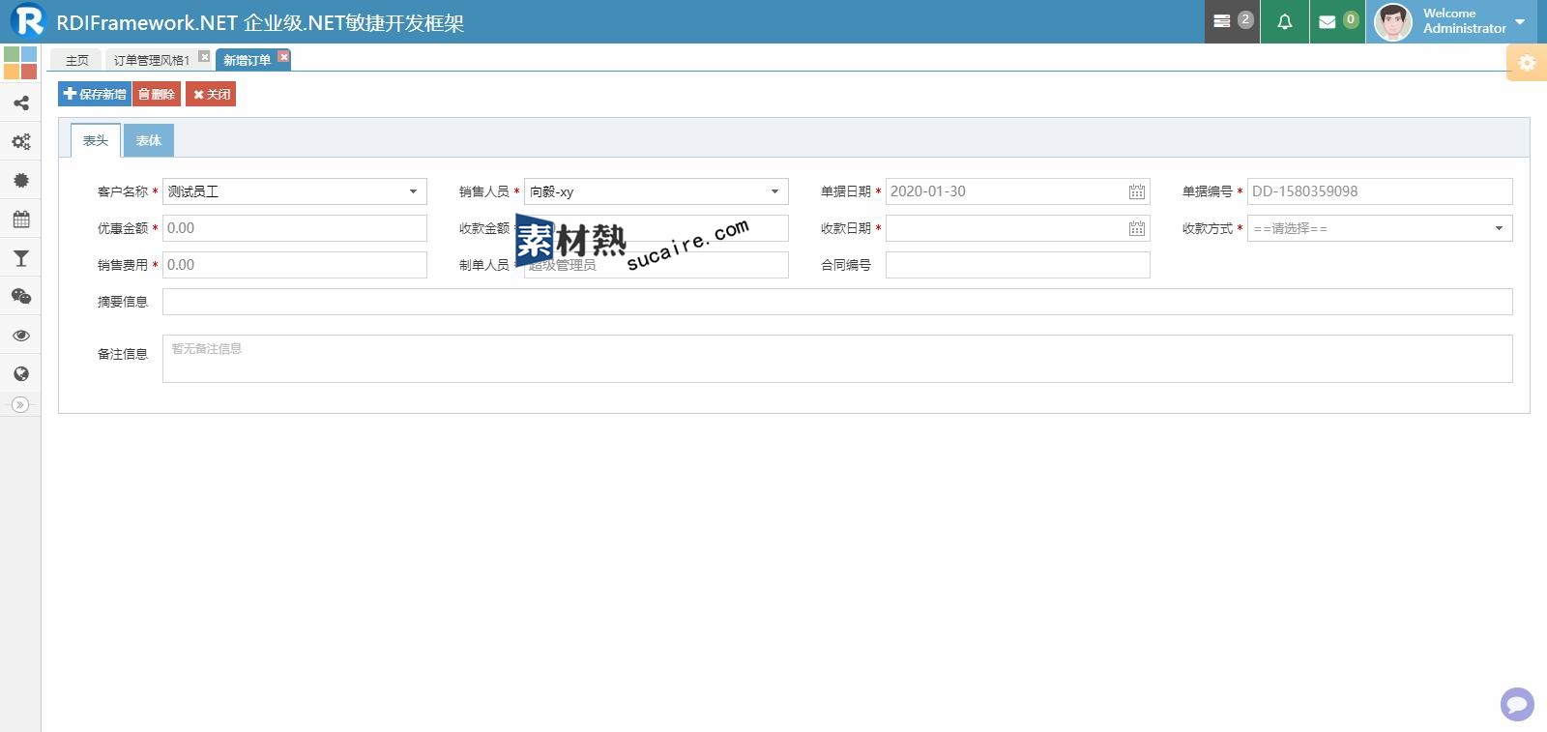
Task: Open the orange settings gear panel
Action: pyautogui.click(x=1527, y=63)
